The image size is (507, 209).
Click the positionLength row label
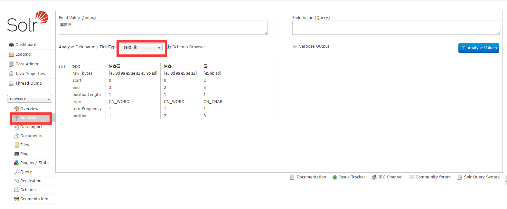[87, 95]
